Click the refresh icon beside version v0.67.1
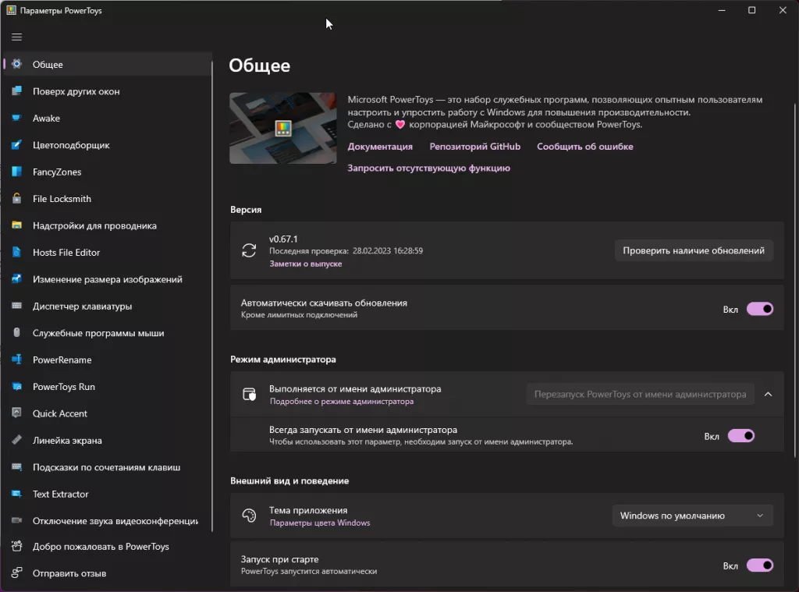This screenshot has height=592, width=799. tap(249, 251)
